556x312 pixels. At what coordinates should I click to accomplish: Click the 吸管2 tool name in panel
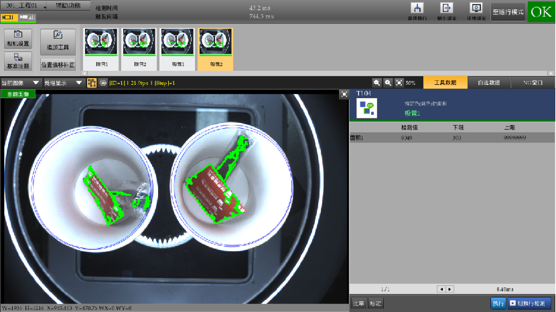pos(413,113)
